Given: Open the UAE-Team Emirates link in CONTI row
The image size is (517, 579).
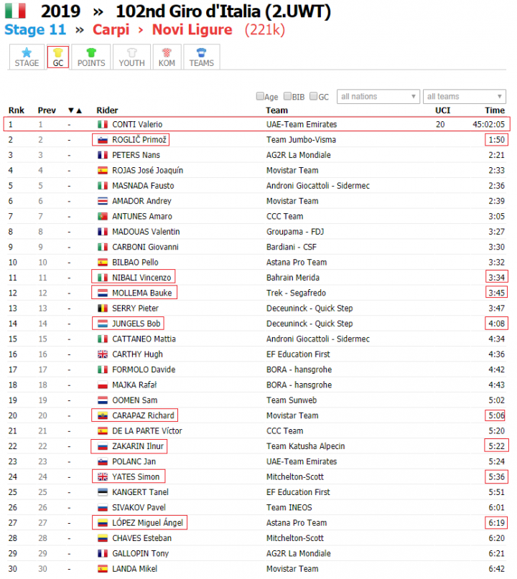Looking at the screenshot, I should coord(302,124).
